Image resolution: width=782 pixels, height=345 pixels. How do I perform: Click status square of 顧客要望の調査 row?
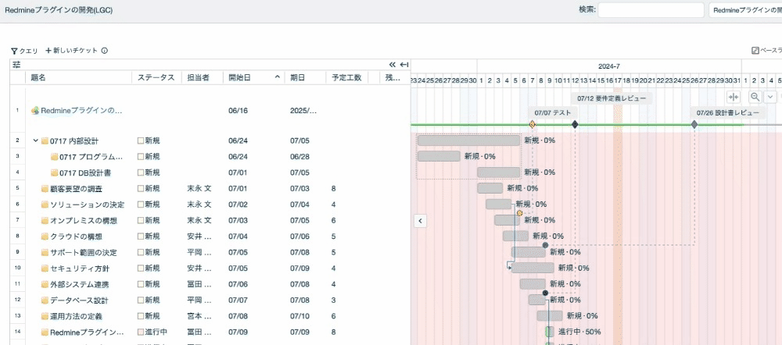pos(141,189)
